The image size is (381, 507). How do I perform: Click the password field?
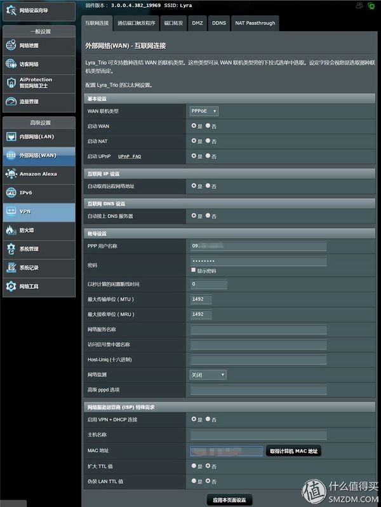(258, 261)
